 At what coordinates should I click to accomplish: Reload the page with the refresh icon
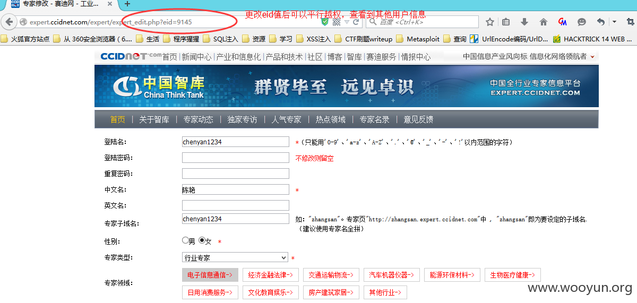(357, 22)
